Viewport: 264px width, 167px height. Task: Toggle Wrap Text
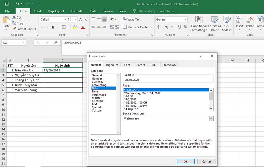131,19
